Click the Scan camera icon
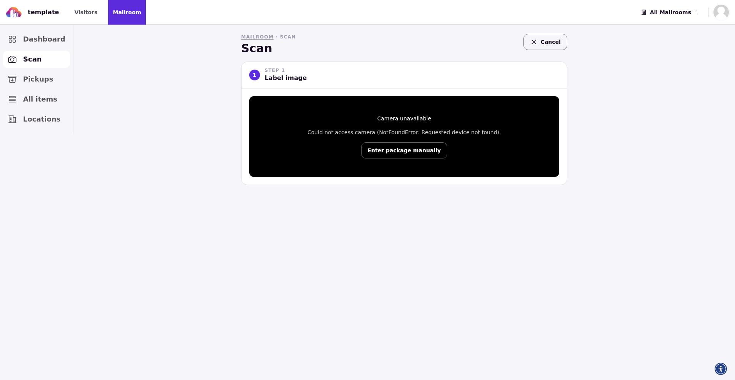735x380 pixels. (12, 59)
